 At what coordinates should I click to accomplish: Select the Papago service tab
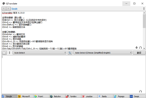click(x=121, y=96)
